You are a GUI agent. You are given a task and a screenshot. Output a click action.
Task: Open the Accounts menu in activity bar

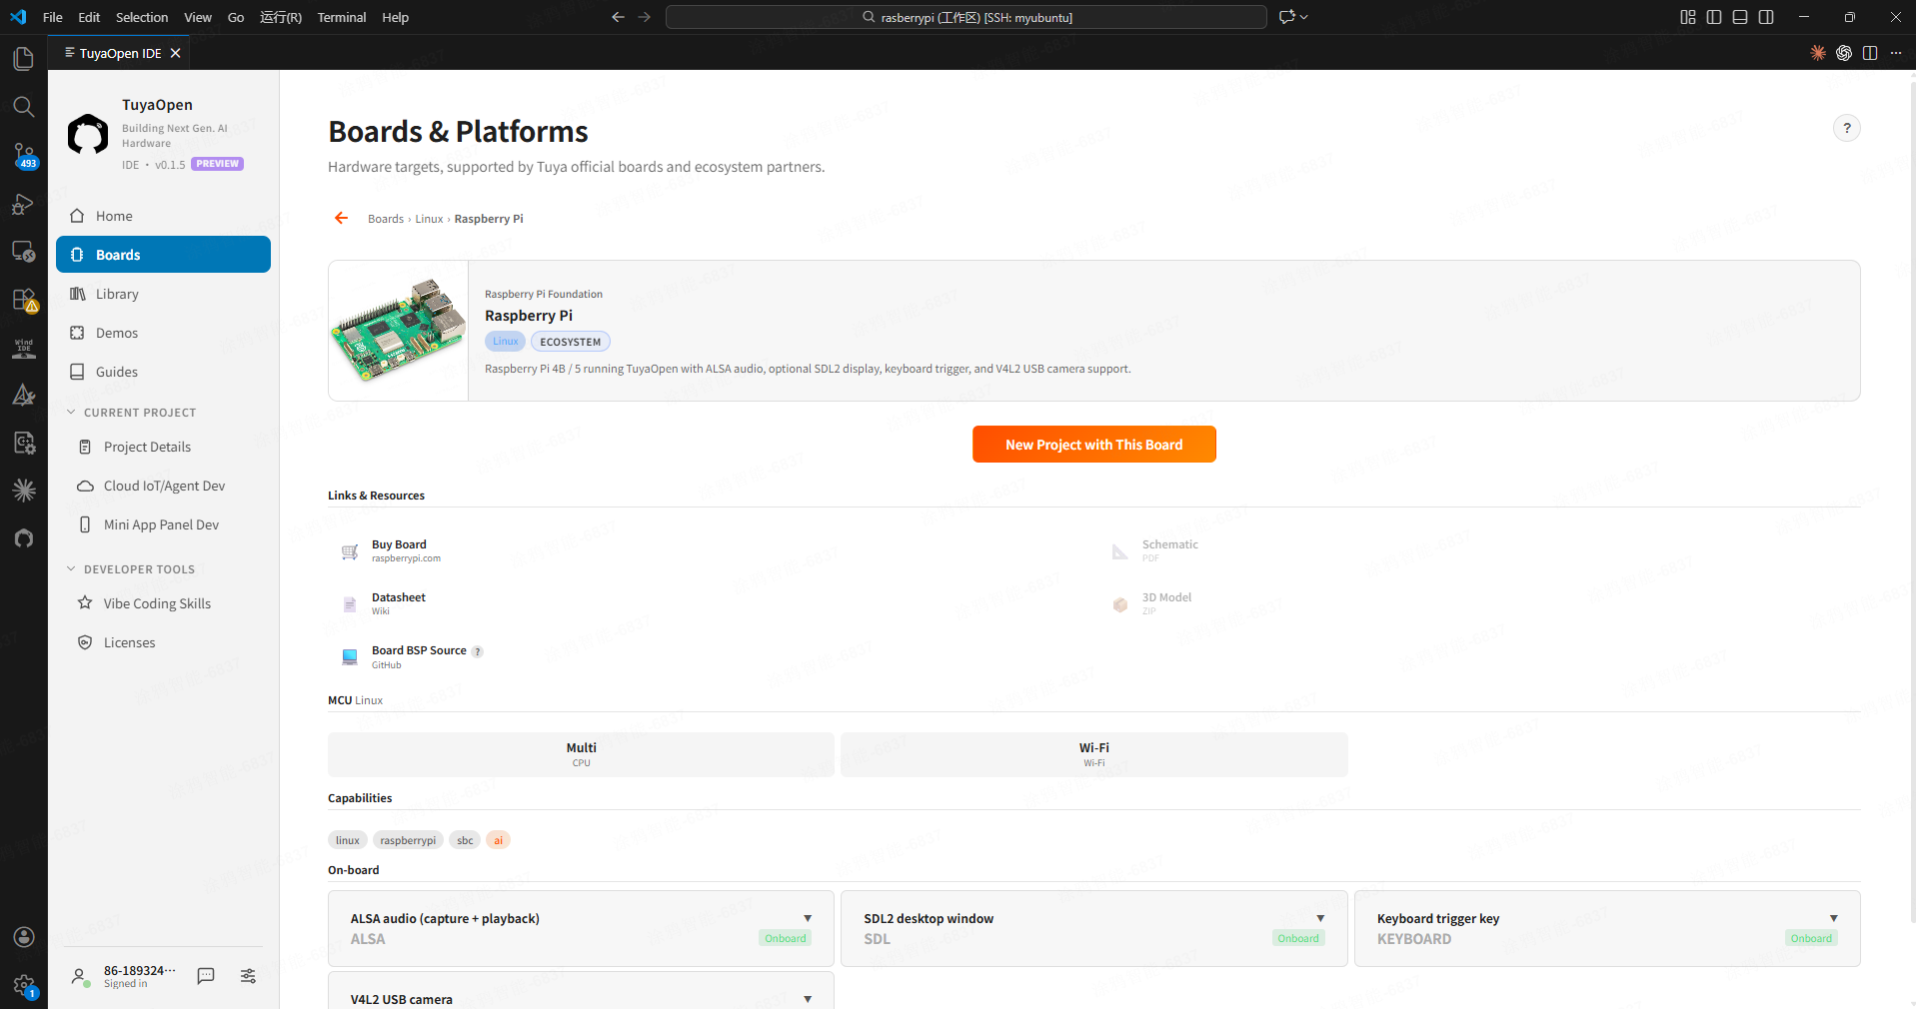[24, 937]
